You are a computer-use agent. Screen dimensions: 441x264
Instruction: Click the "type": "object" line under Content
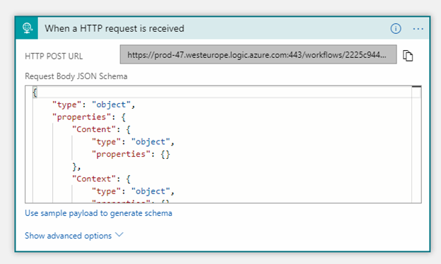[133, 142]
